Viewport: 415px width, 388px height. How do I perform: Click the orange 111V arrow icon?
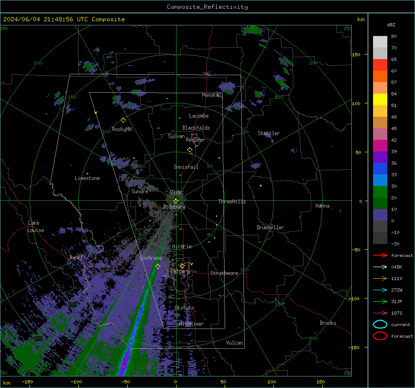tap(380, 278)
